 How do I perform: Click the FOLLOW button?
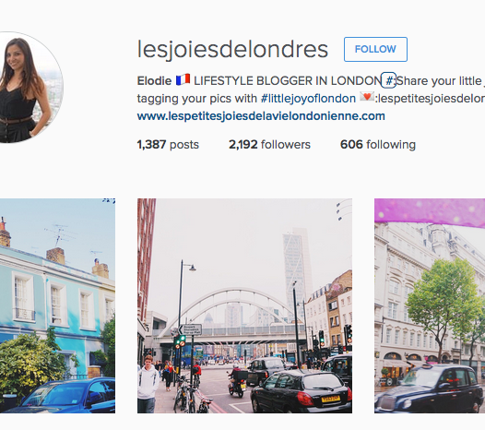[375, 49]
